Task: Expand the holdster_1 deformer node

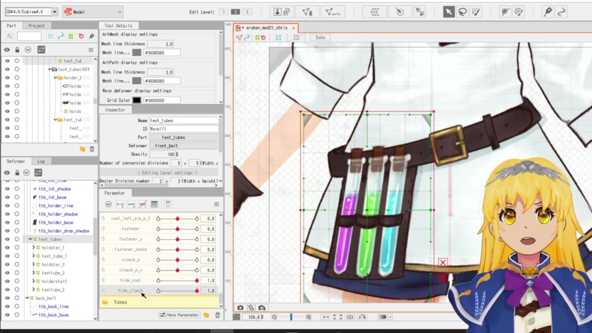Action: (33, 247)
